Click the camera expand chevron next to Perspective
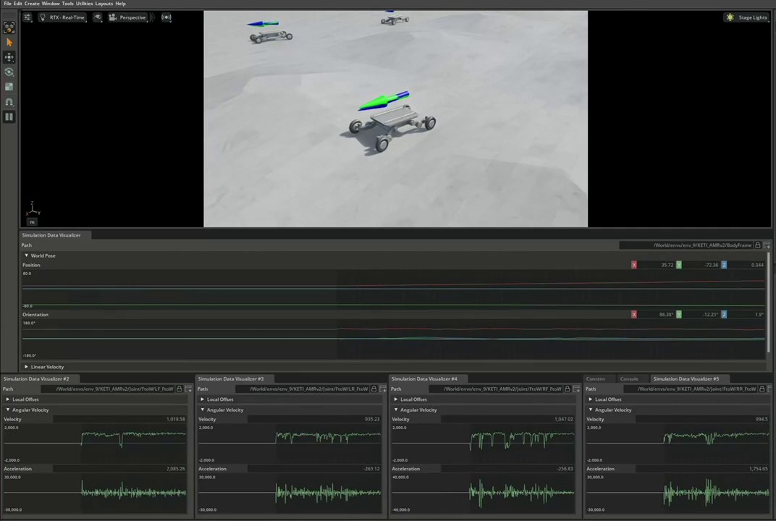The width and height of the screenshot is (776, 521). coord(153,17)
